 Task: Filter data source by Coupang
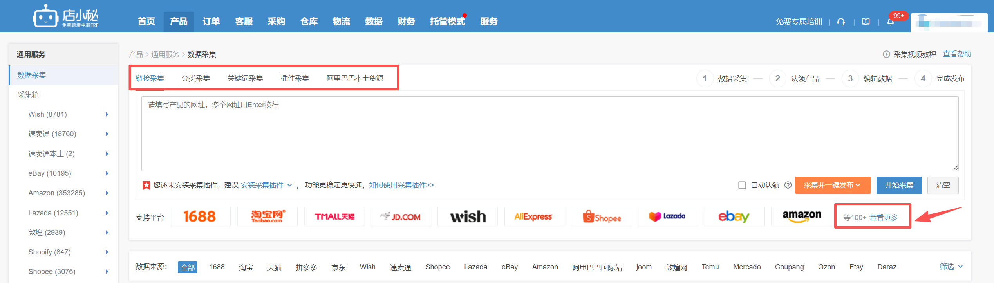[789, 267]
